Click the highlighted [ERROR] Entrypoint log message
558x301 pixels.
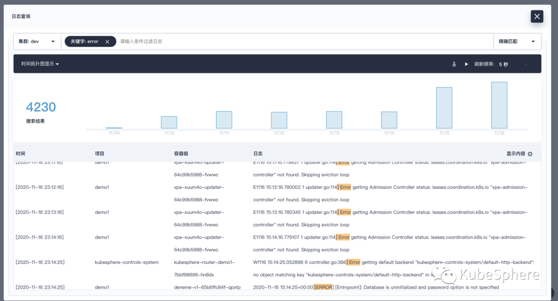[376, 287]
